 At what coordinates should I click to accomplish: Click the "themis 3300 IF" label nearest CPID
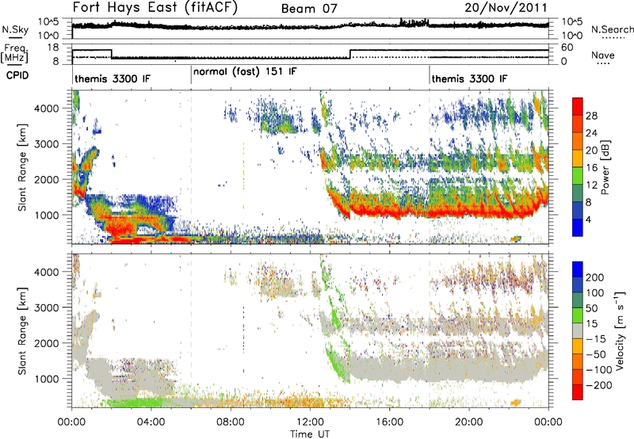pyautogui.click(x=113, y=78)
